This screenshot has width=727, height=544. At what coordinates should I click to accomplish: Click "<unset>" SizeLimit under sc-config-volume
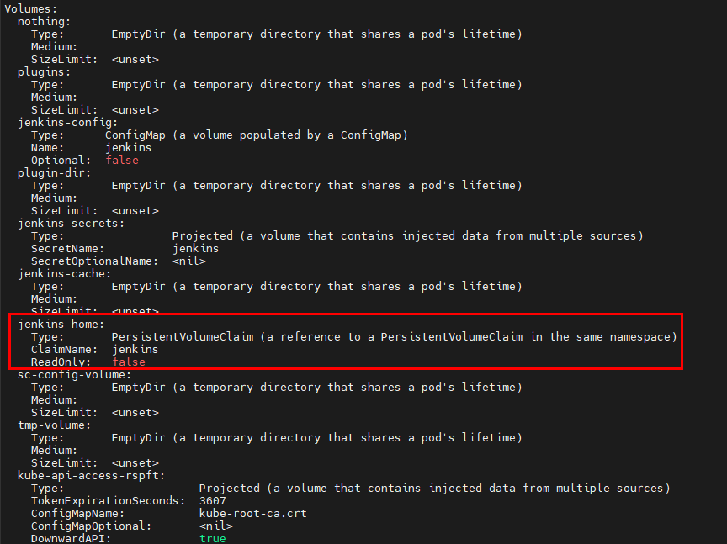(135, 413)
